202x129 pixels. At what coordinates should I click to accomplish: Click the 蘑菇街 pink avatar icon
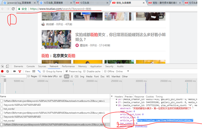pyautogui.click(x=77, y=45)
